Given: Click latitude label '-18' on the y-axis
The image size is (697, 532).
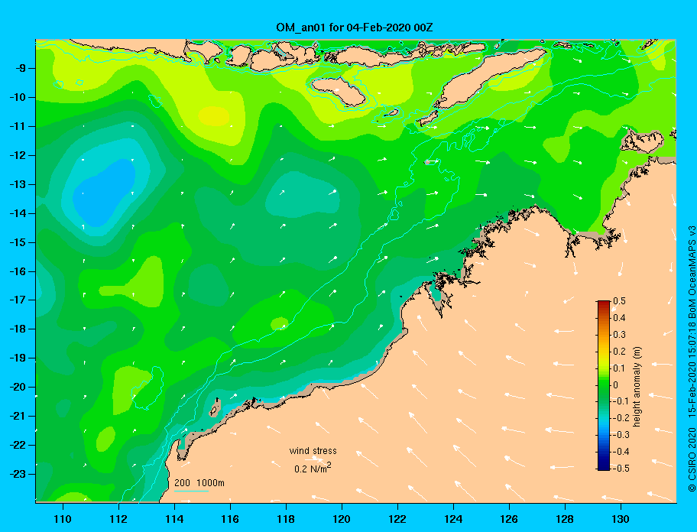Looking at the screenshot, I should tap(18, 329).
